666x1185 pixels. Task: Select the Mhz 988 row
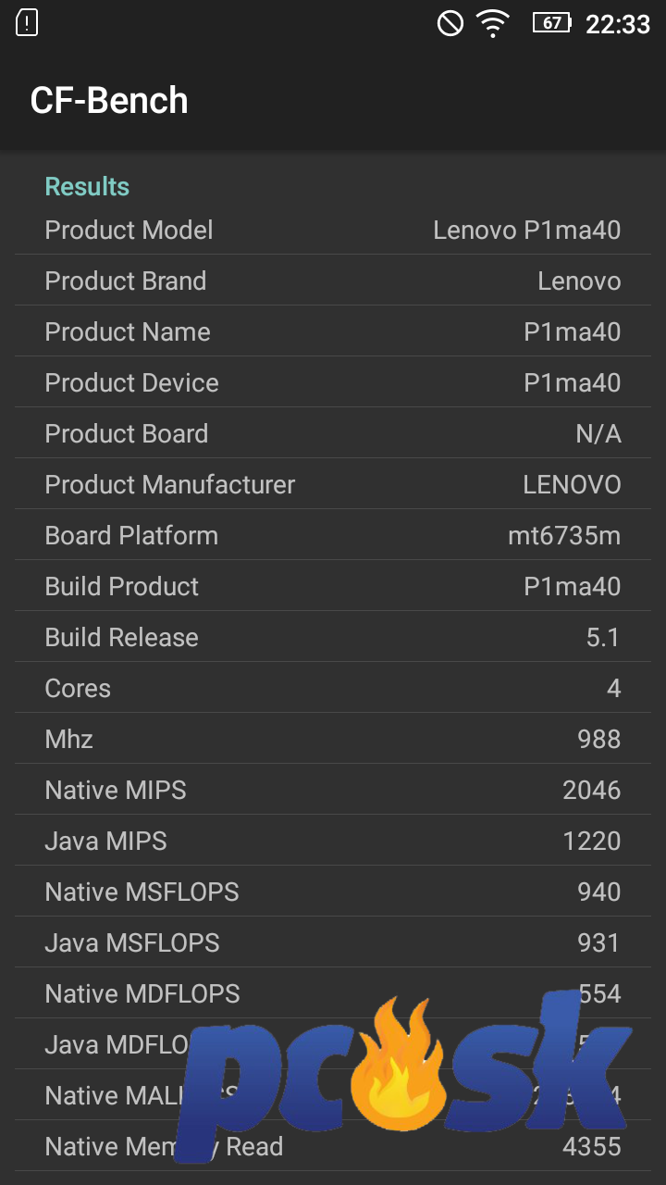(x=333, y=739)
